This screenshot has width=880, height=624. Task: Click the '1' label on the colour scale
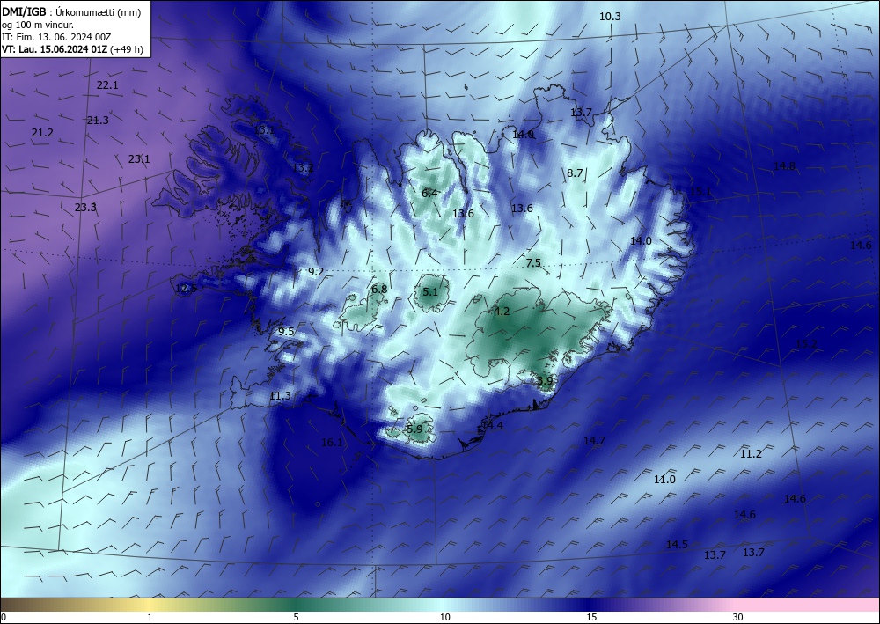point(150,618)
